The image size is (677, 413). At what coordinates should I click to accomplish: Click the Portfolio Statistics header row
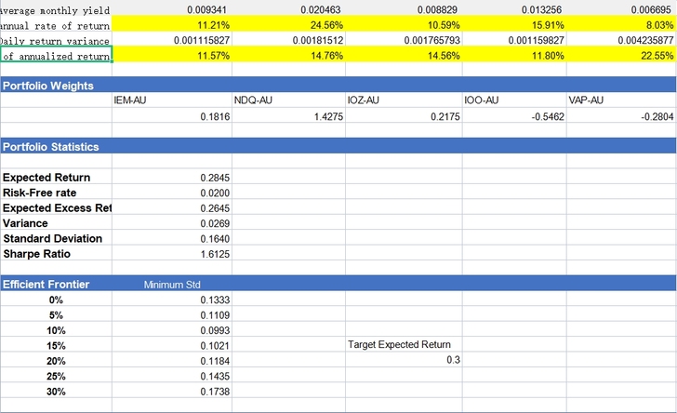point(338,146)
